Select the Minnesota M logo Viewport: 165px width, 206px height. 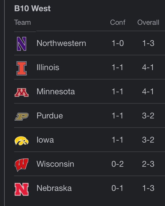click(x=21, y=92)
